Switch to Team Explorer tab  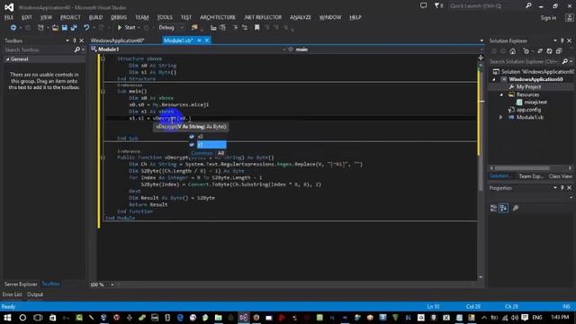point(531,176)
